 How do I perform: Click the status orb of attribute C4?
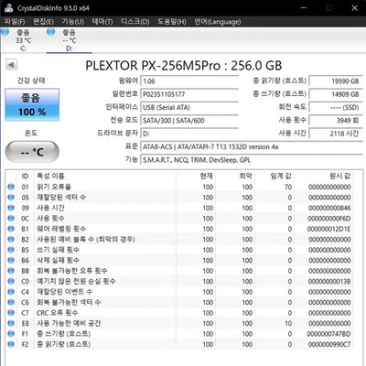(x=11, y=292)
